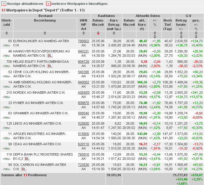Open IR icon for Hannover Rückversicherung

(x=50, y=55)
